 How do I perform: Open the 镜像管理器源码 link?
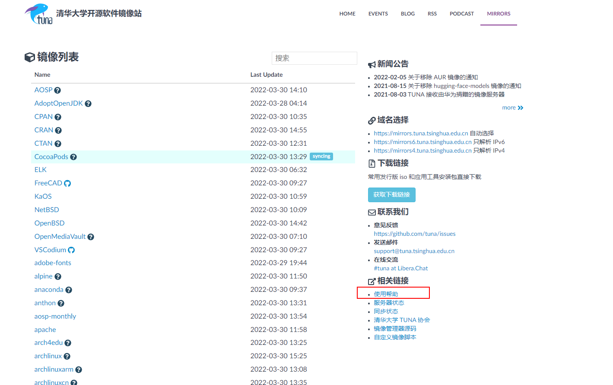pyautogui.click(x=395, y=329)
